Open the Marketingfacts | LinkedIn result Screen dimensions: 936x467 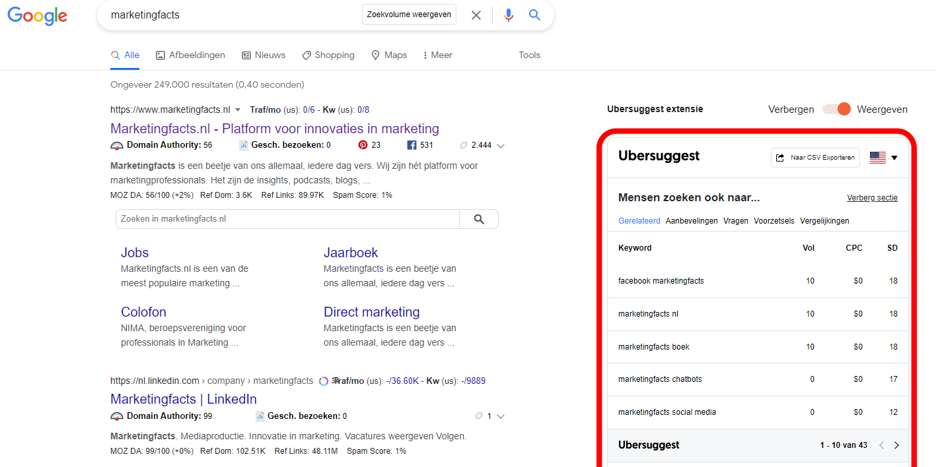[183, 399]
